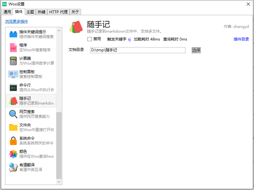Click the orange lock system command icon
254x190 pixels.
click(13, 141)
